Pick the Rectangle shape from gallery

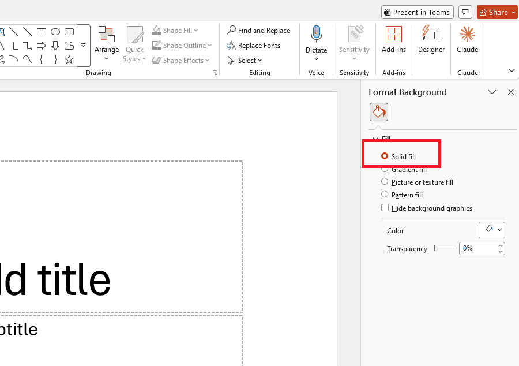pos(42,32)
